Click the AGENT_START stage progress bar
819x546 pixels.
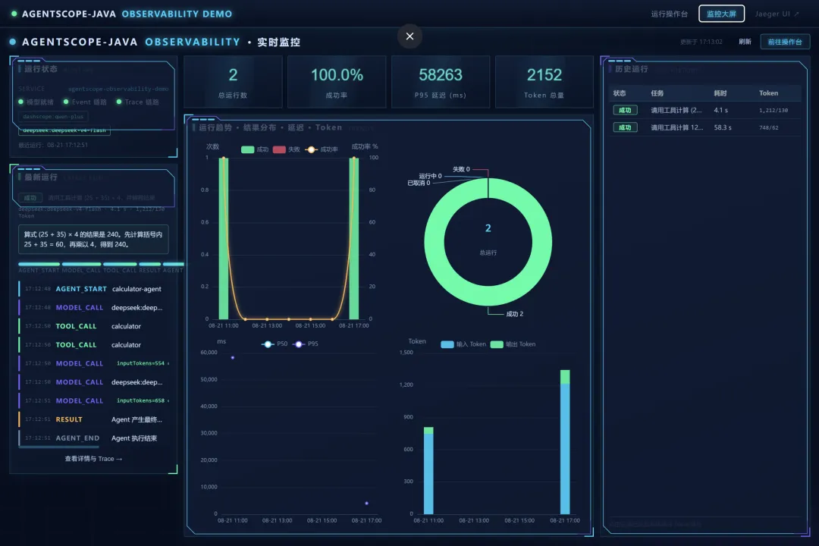coord(39,264)
